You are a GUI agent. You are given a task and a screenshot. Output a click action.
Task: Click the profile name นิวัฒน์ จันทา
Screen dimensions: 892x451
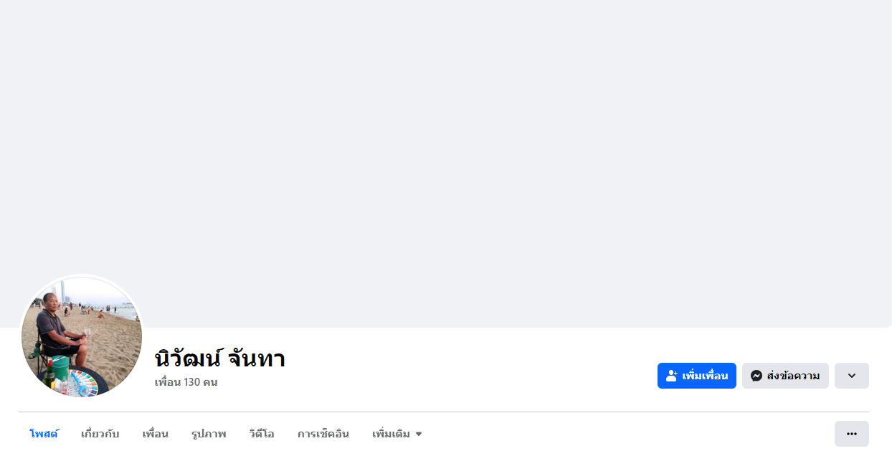click(x=220, y=358)
